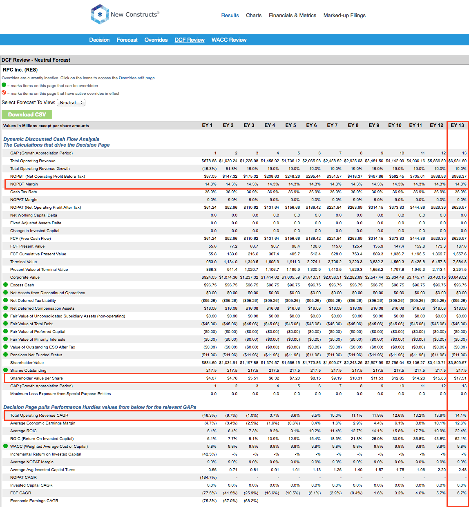Click red legend icon for active overrides
The height and width of the screenshot is (507, 469).
tap(4, 93)
